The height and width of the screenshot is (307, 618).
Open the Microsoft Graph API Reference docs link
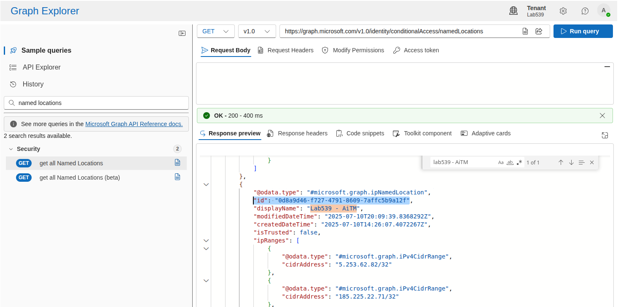(134, 124)
